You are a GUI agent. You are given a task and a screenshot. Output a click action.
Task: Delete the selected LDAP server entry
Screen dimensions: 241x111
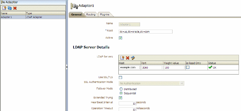128,58
